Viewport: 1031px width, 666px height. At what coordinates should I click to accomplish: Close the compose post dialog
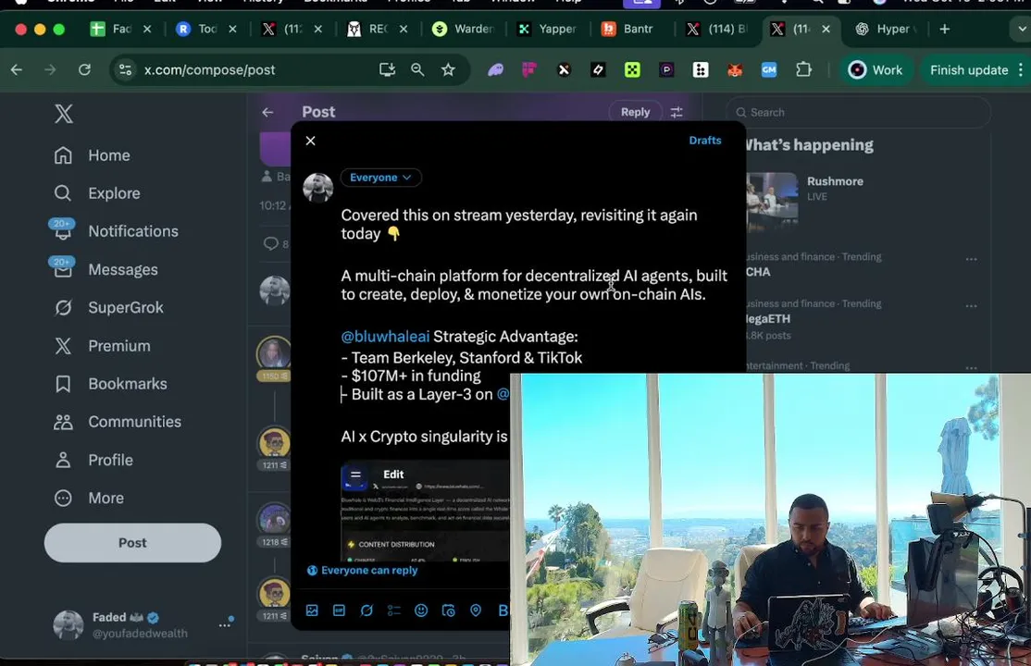click(x=310, y=141)
